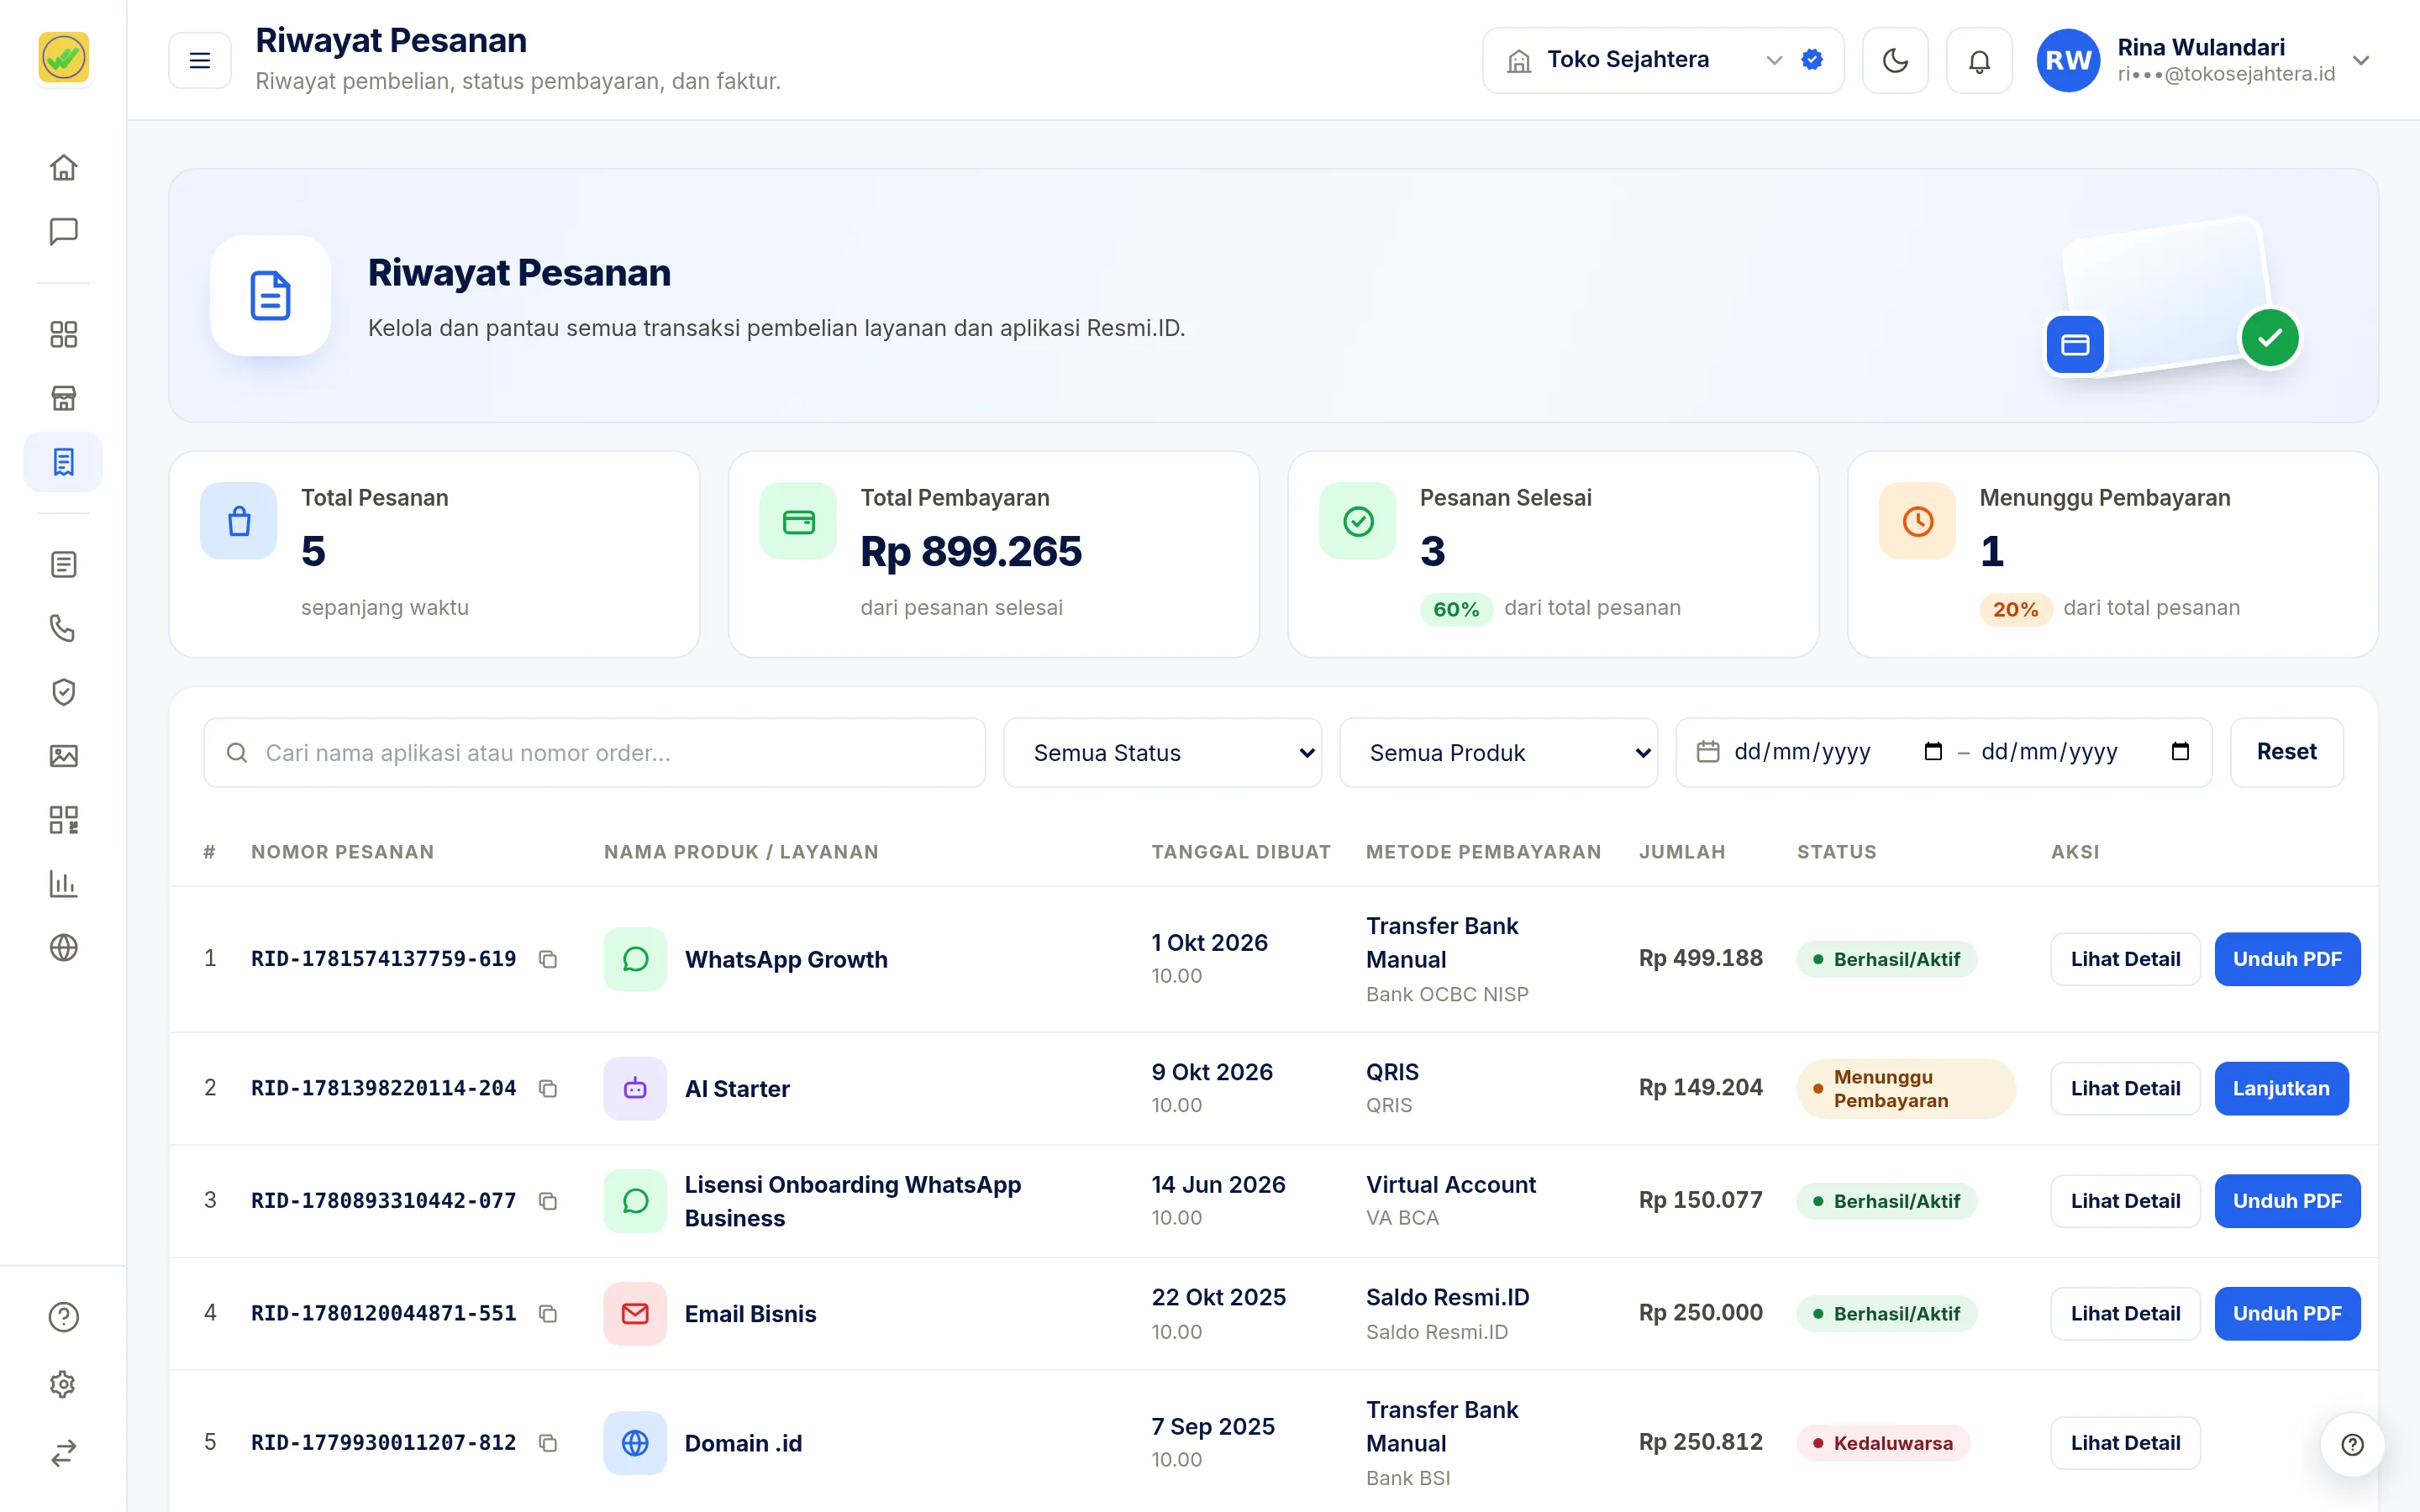Image resolution: width=2420 pixels, height=1512 pixels.
Task: Open the shield check sidebar icon
Action: [63, 692]
